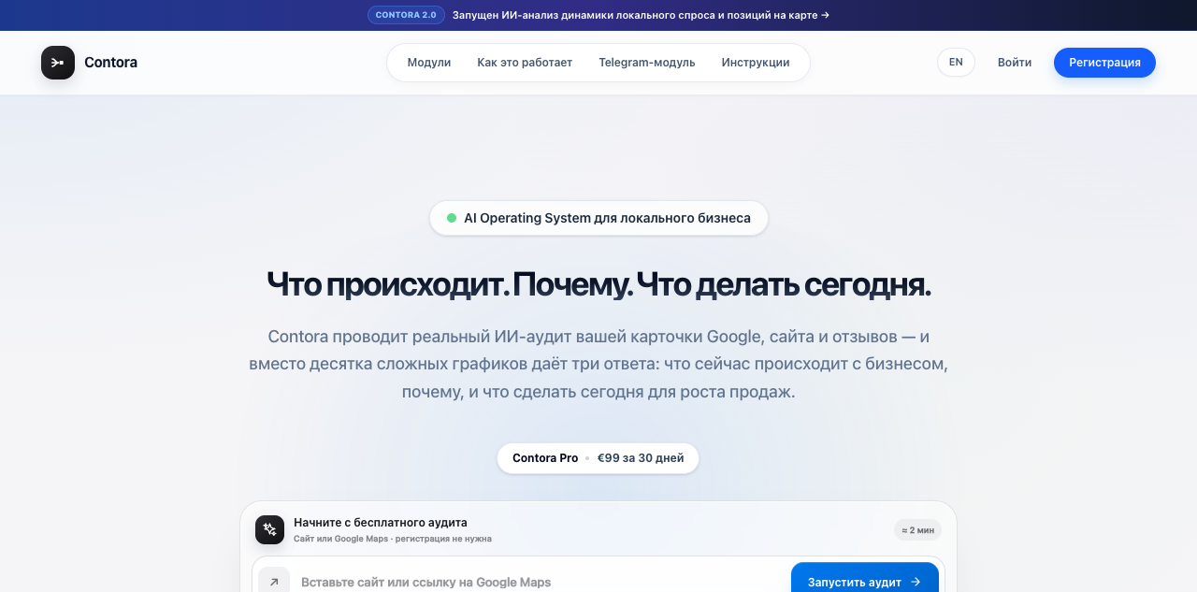Click the headline Что происходит. Почему.
The height and width of the screenshot is (592, 1197).
(598, 283)
